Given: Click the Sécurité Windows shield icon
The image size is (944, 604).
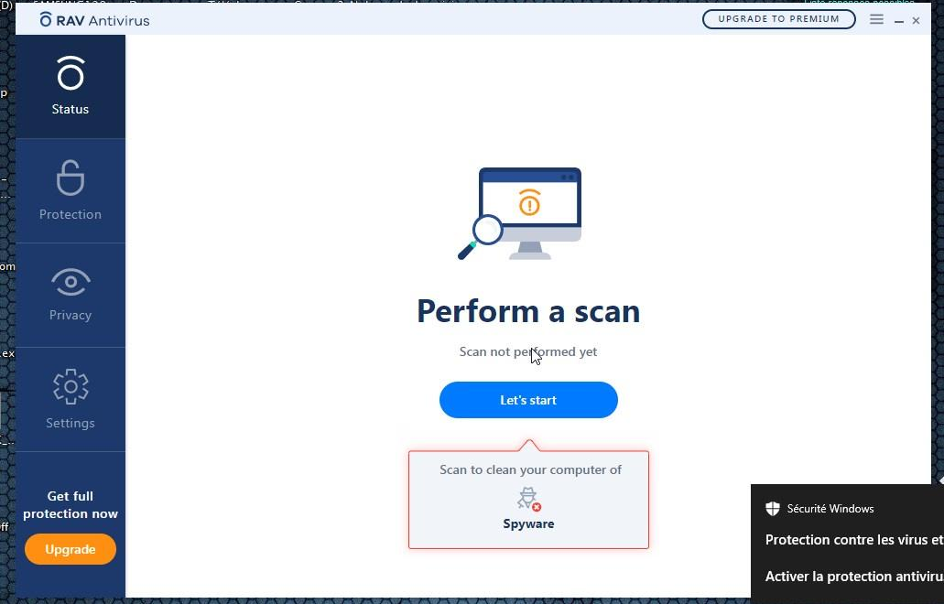Looking at the screenshot, I should point(773,509).
